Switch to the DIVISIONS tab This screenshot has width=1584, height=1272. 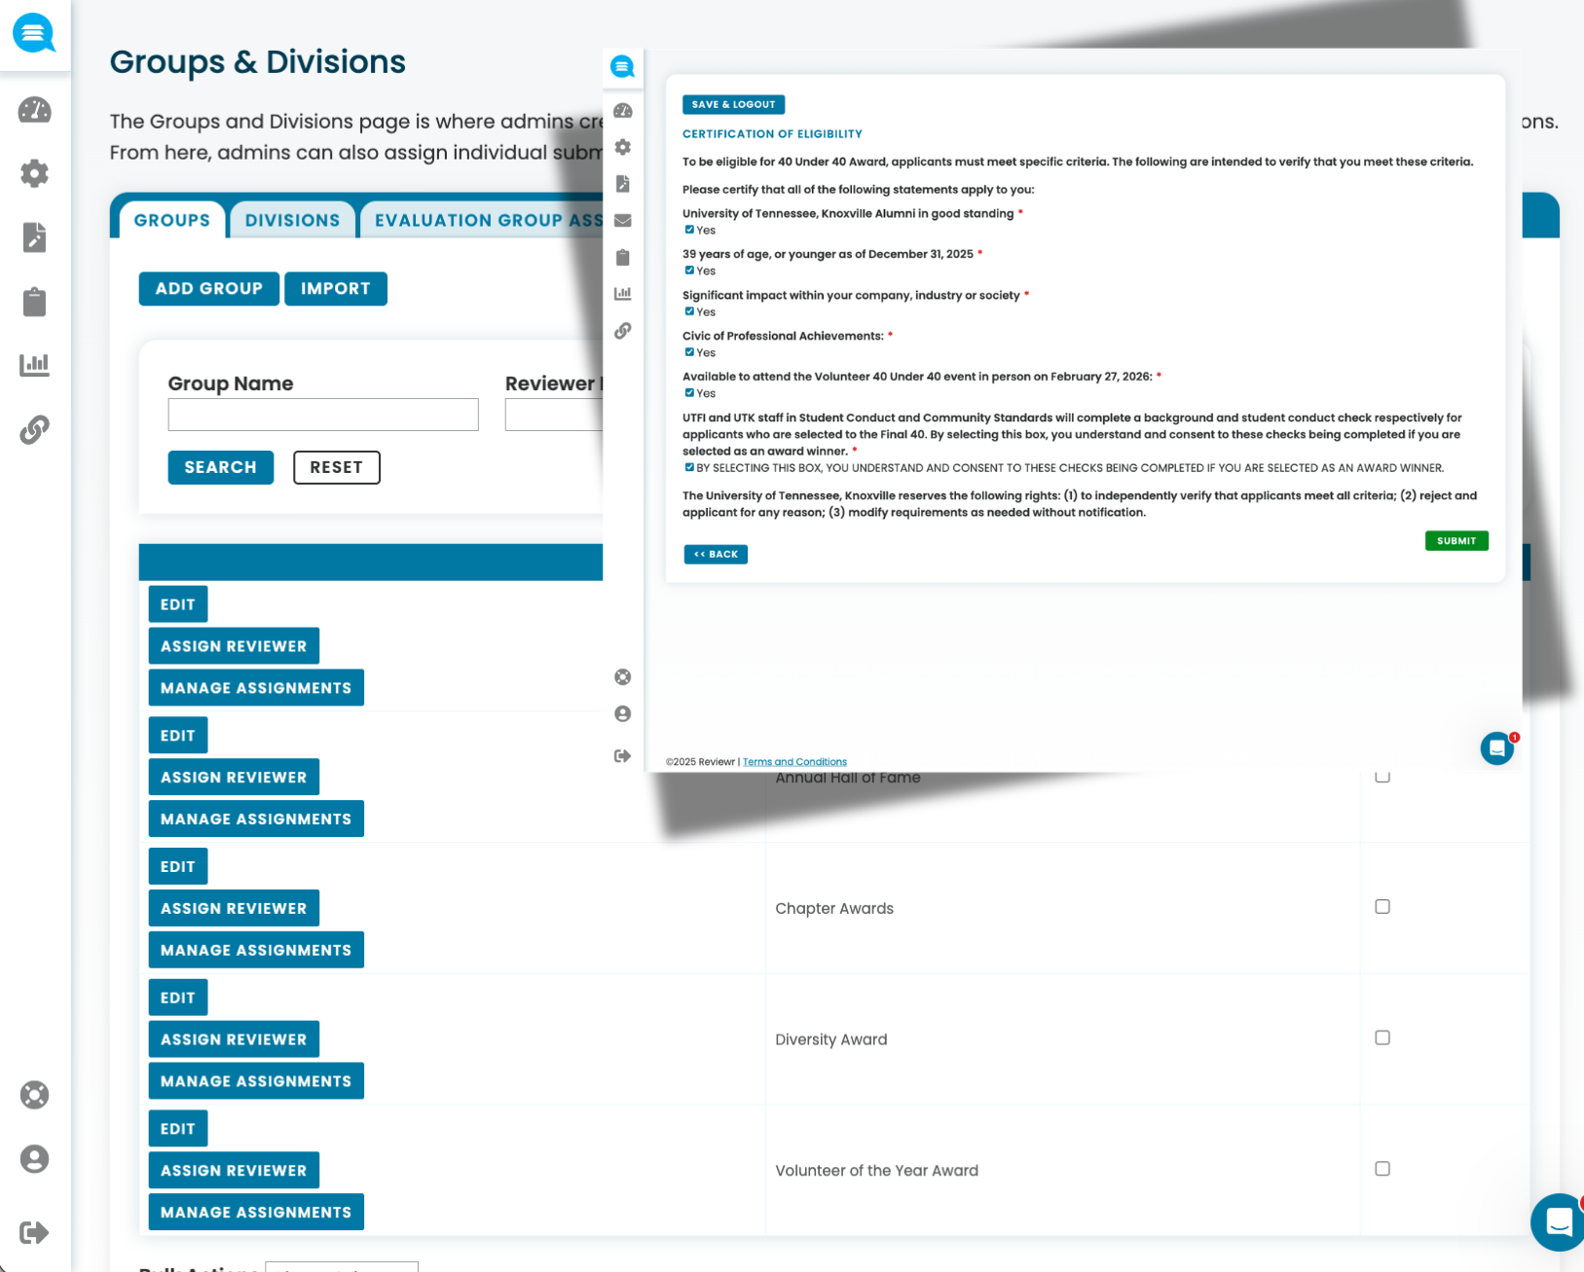point(292,219)
